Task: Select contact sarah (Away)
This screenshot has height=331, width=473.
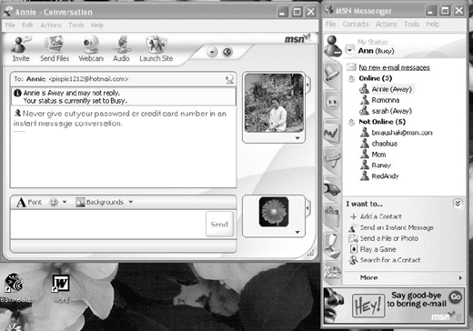Action: (386, 111)
